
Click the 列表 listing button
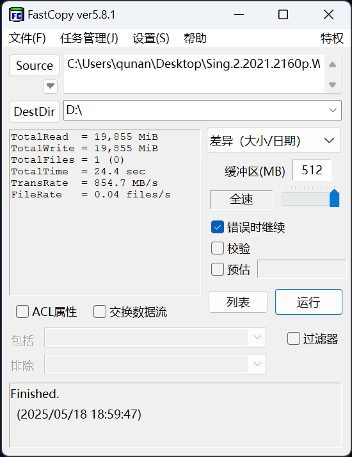(x=238, y=302)
